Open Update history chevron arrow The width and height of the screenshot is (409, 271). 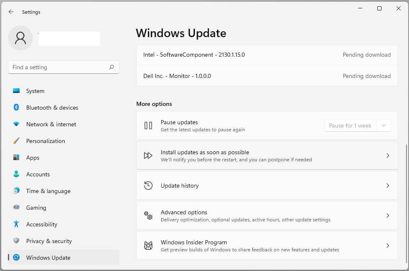pyautogui.click(x=388, y=186)
